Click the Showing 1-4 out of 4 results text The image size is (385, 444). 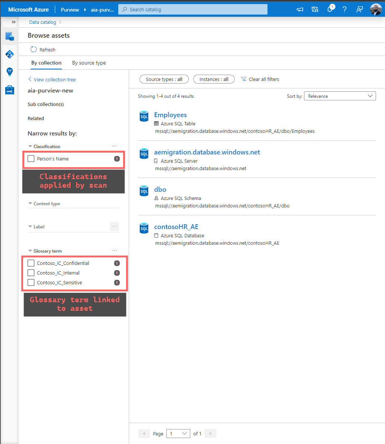[166, 96]
